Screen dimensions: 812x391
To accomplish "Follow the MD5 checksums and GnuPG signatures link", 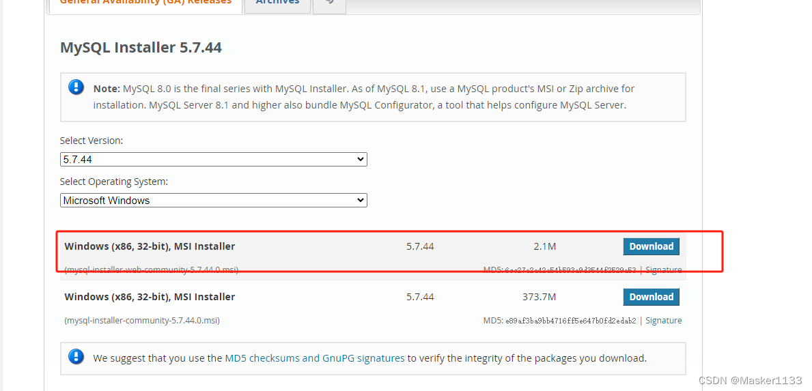I will pyautogui.click(x=315, y=358).
